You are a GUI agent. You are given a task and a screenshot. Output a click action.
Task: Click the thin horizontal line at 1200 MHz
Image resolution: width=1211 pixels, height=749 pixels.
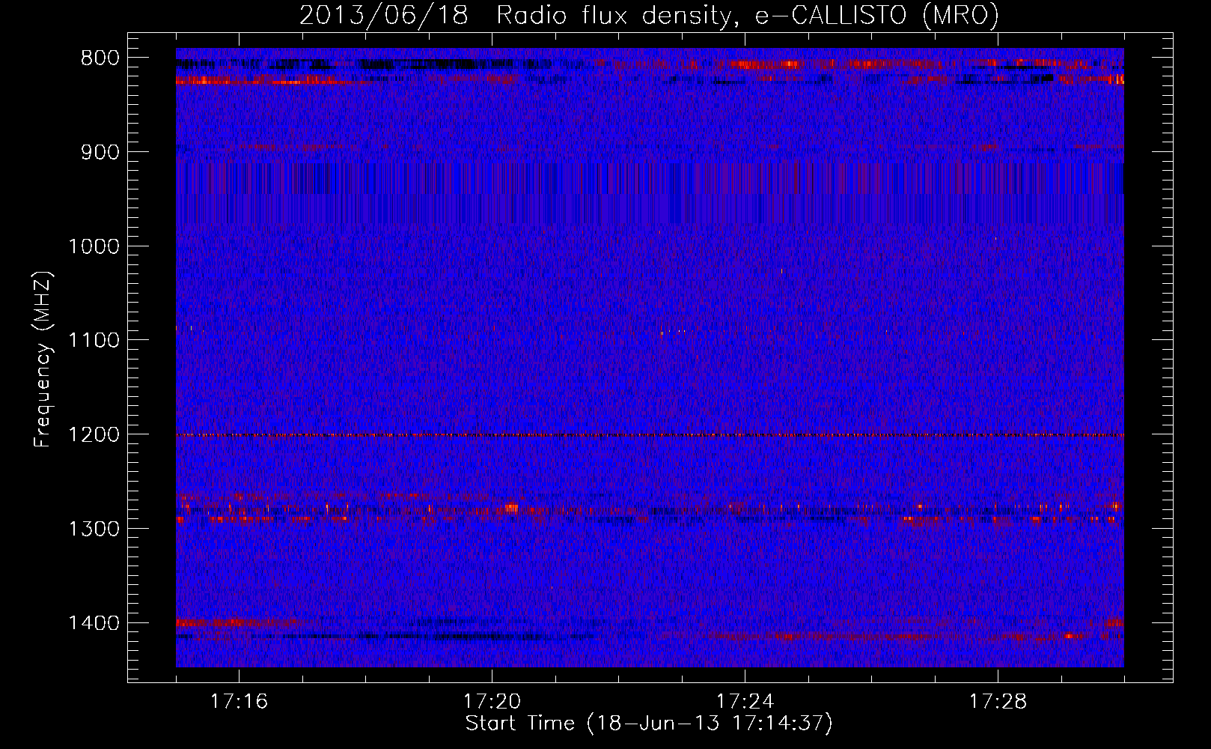650,435
